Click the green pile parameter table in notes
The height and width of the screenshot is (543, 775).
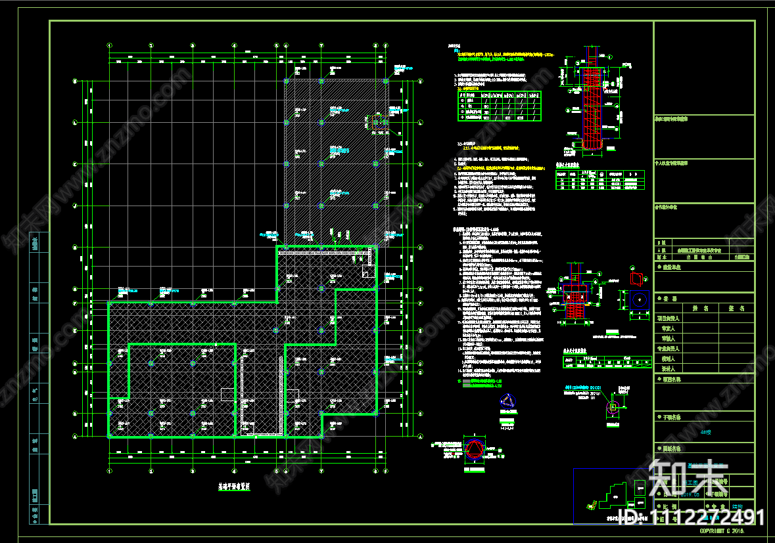(x=500, y=106)
